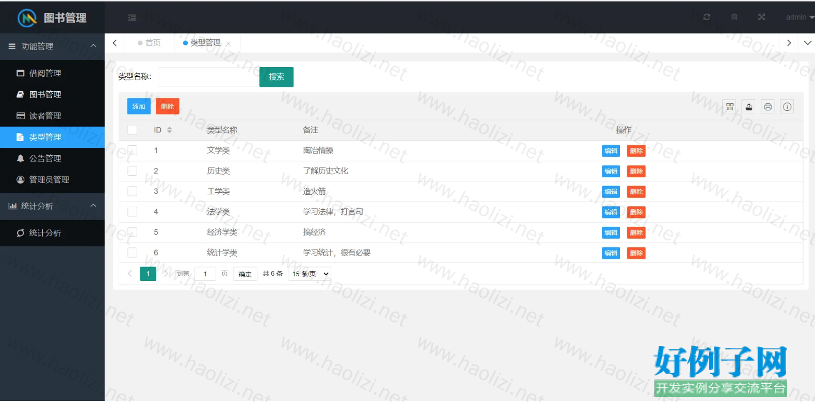
Task: Click the table info icon
Action: (787, 107)
